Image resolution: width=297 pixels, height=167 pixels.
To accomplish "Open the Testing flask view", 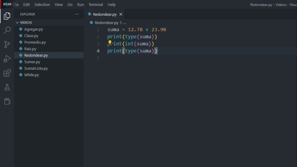I will coord(7,87).
